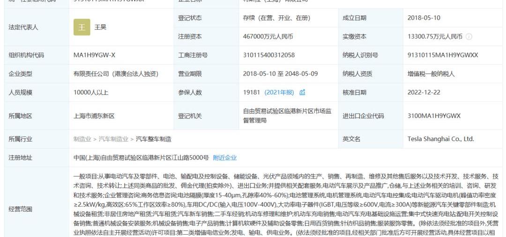
Task: Click the 纳税人识别号 label cell
Action: pyautogui.click(x=371, y=55)
